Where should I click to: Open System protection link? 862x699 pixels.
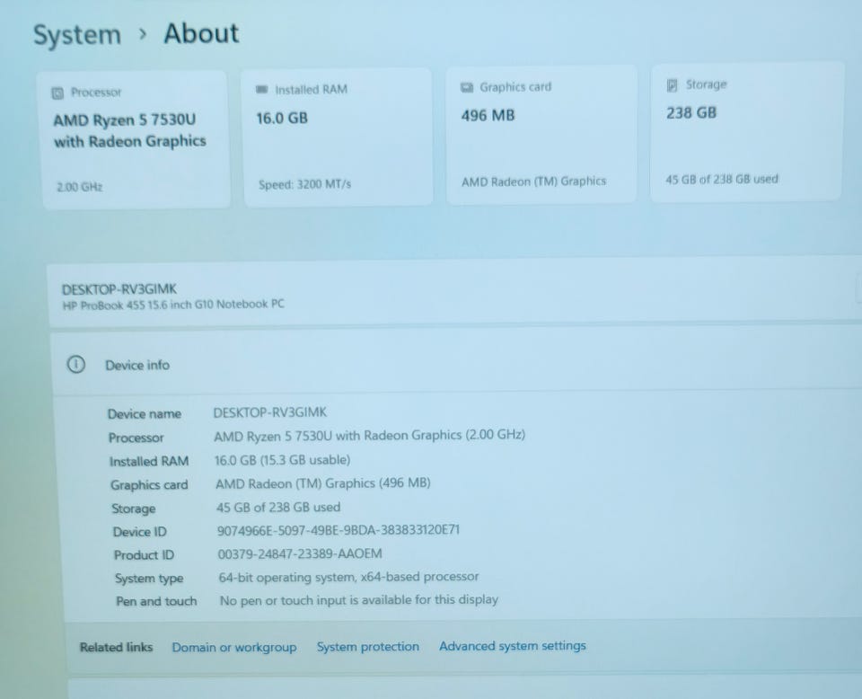tap(368, 646)
